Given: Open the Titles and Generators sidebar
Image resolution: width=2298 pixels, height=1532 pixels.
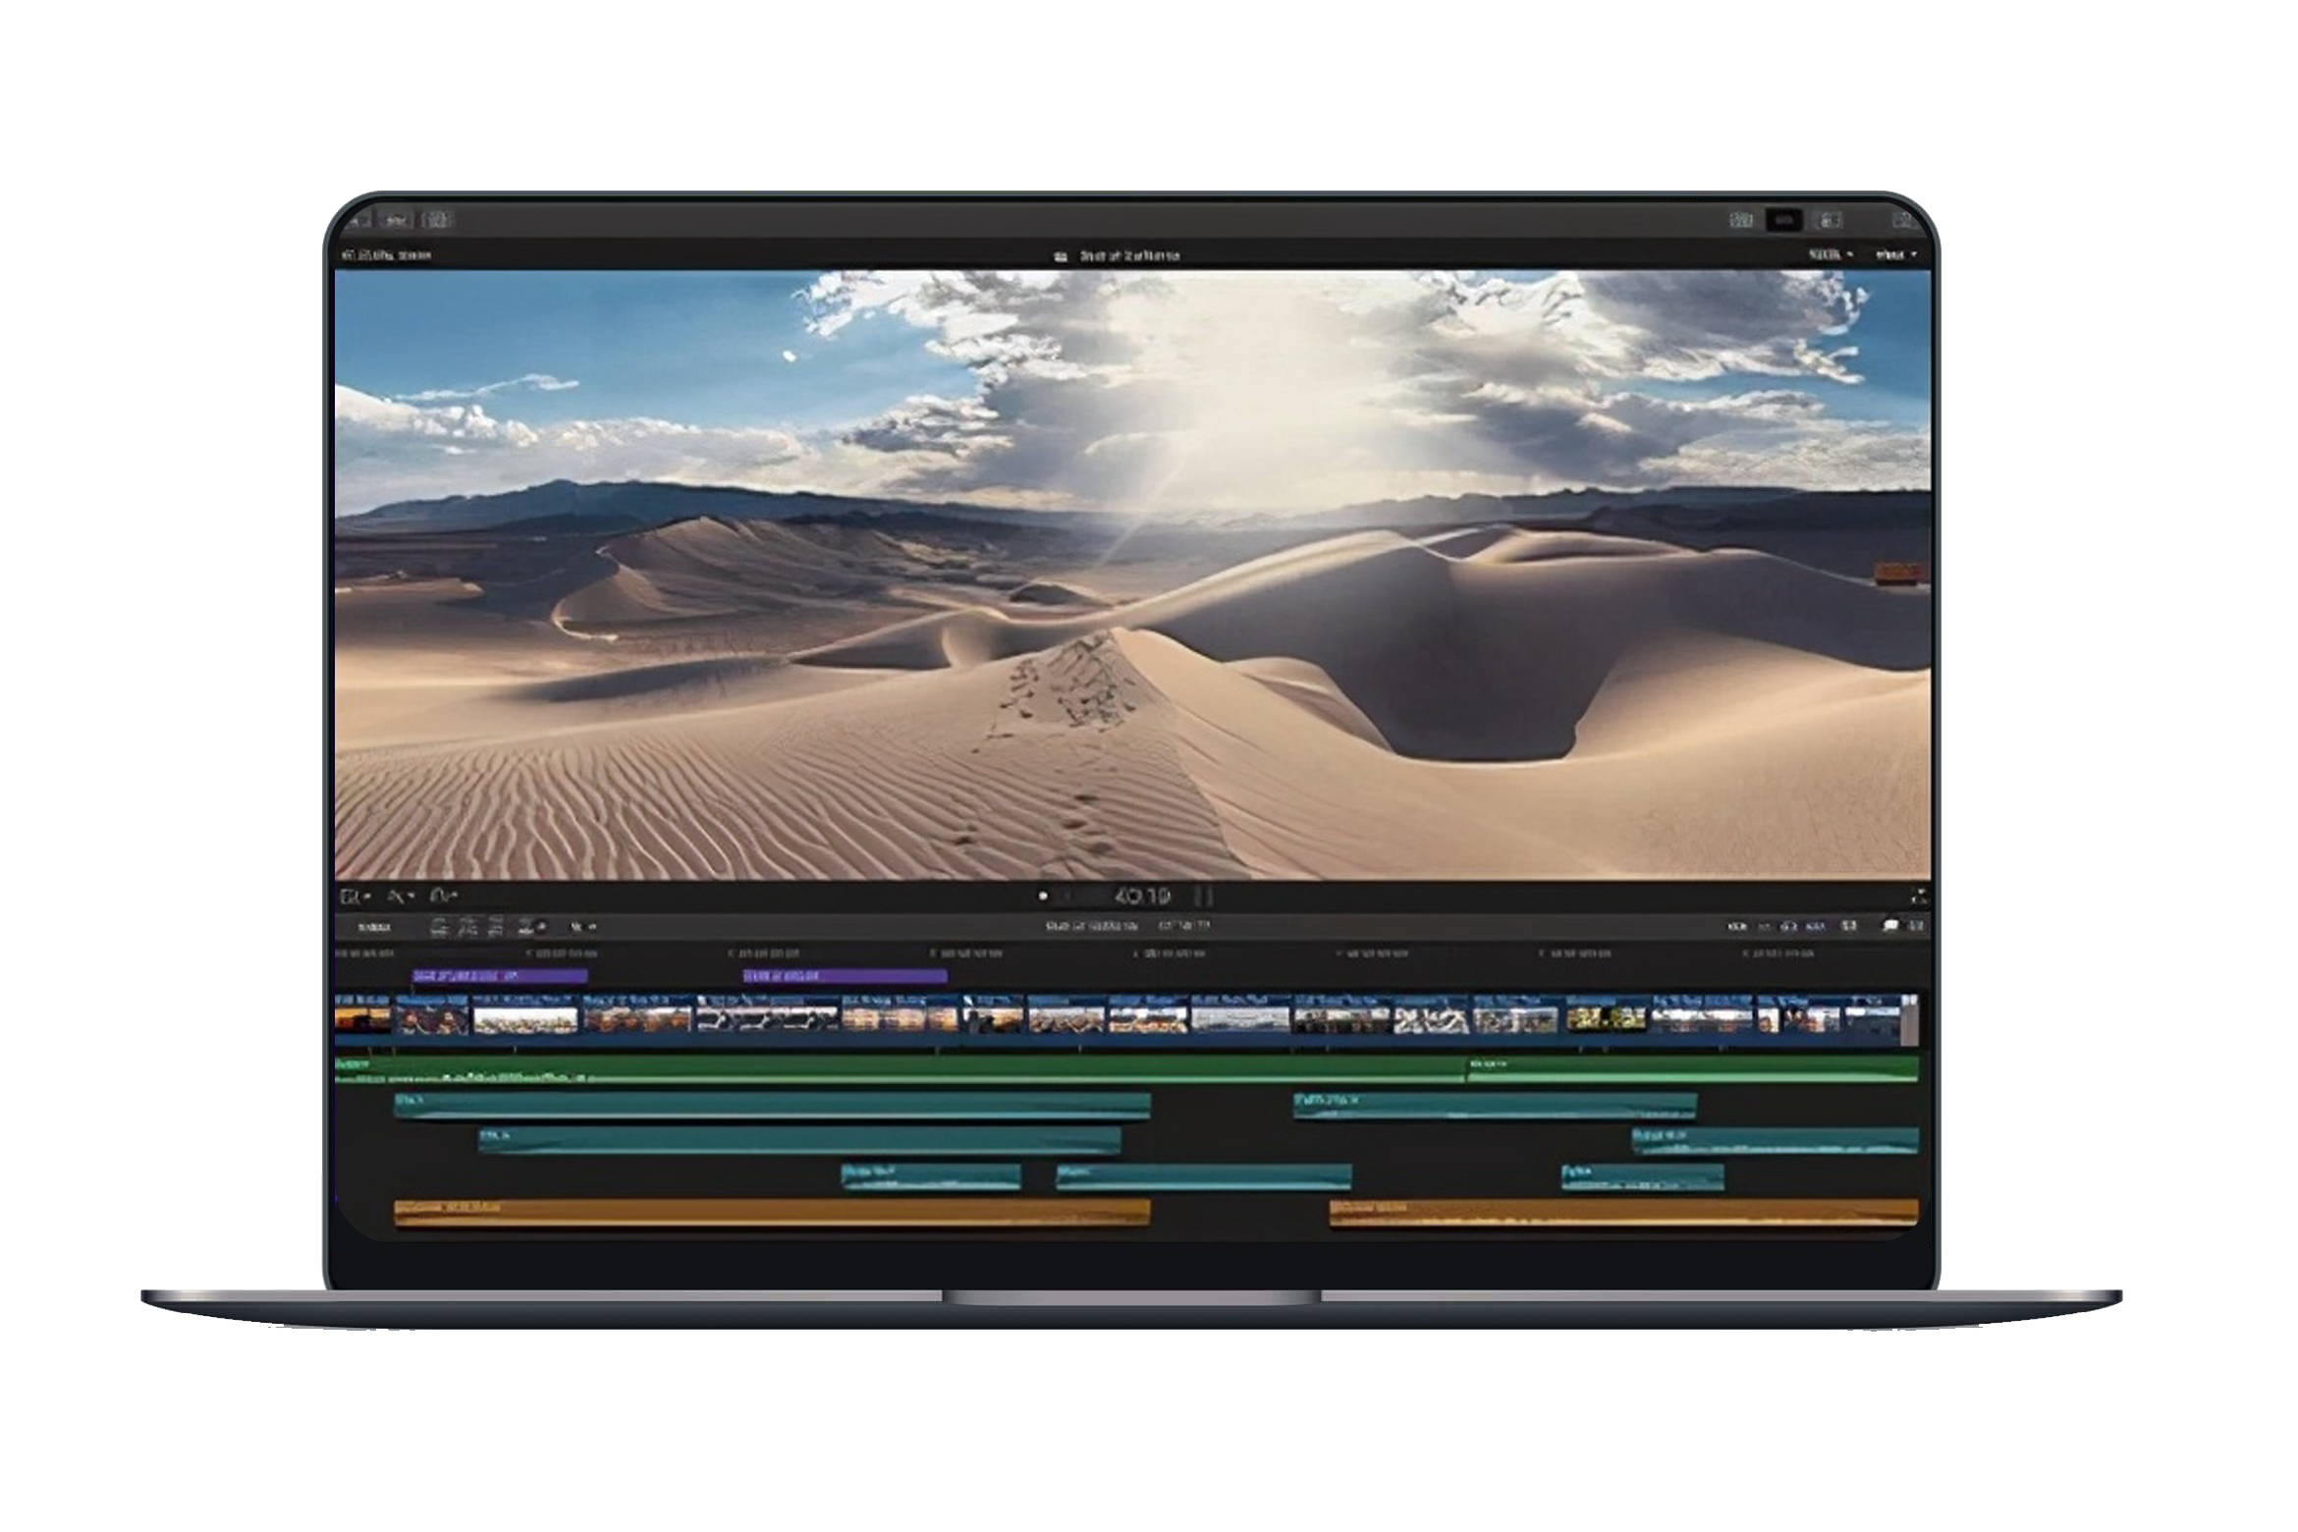Looking at the screenshot, I should (x=437, y=220).
